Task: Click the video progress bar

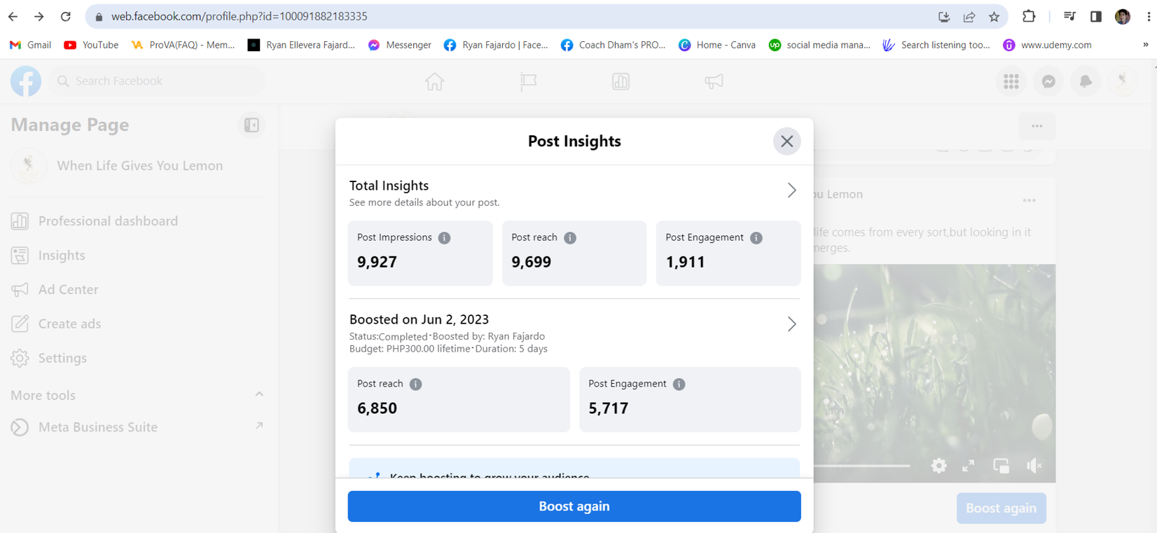Action: (862, 466)
